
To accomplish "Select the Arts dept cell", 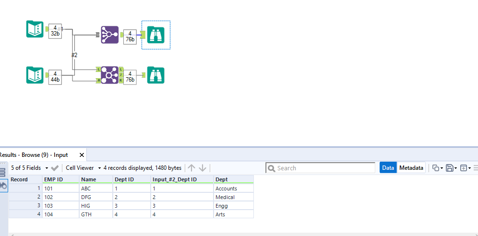I will 234,214.
